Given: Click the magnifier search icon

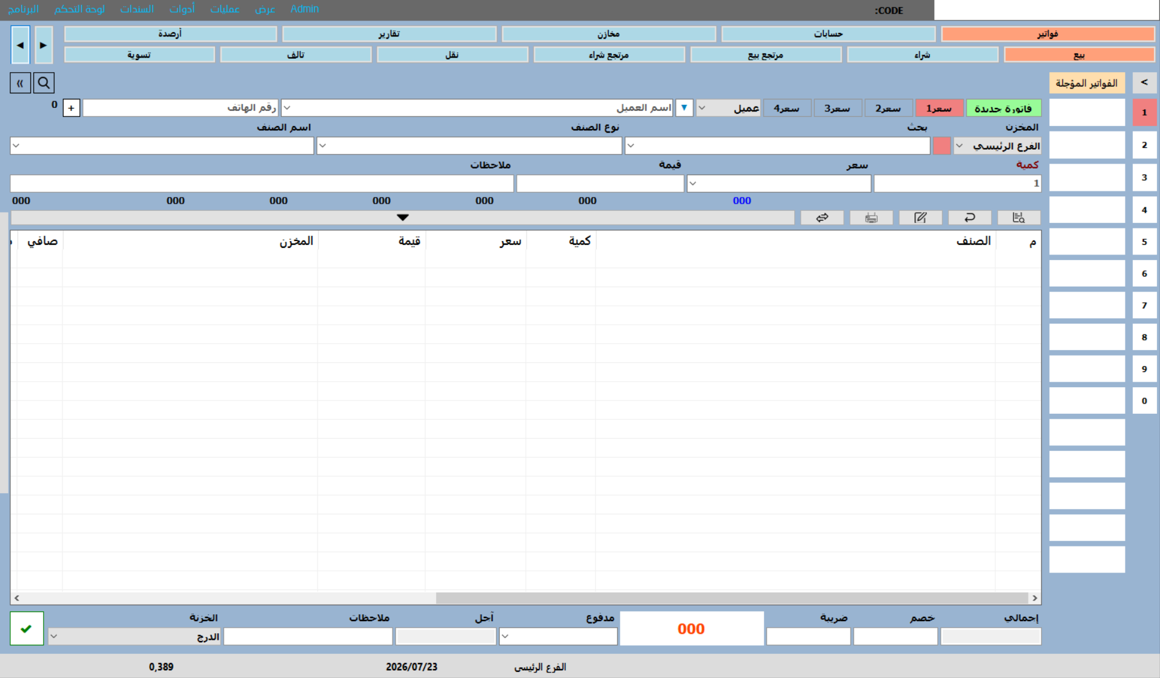Looking at the screenshot, I should coord(44,83).
